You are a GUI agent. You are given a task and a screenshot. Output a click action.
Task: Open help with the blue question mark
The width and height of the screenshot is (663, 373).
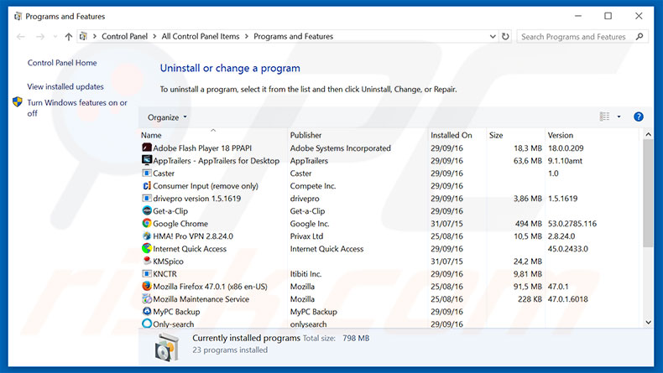click(639, 117)
